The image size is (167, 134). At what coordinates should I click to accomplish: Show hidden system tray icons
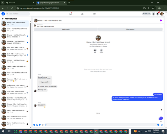pyautogui.click(x=146, y=131)
